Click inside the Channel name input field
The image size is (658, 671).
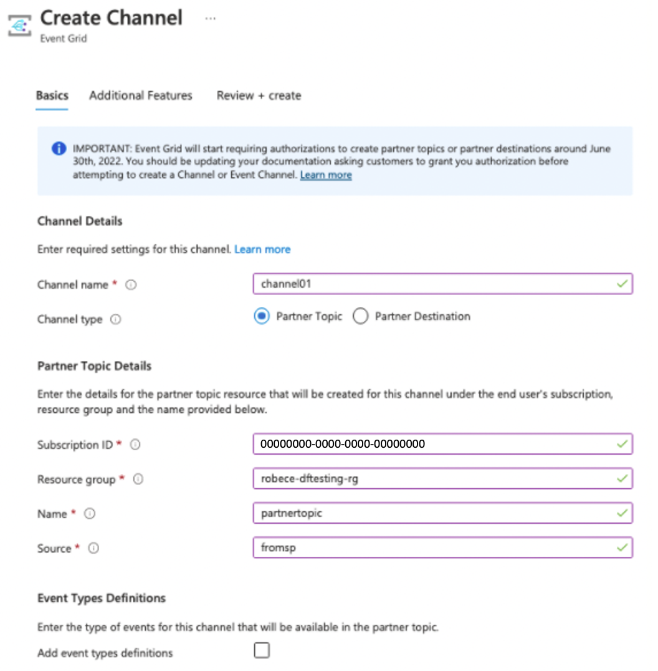pyautogui.click(x=436, y=284)
